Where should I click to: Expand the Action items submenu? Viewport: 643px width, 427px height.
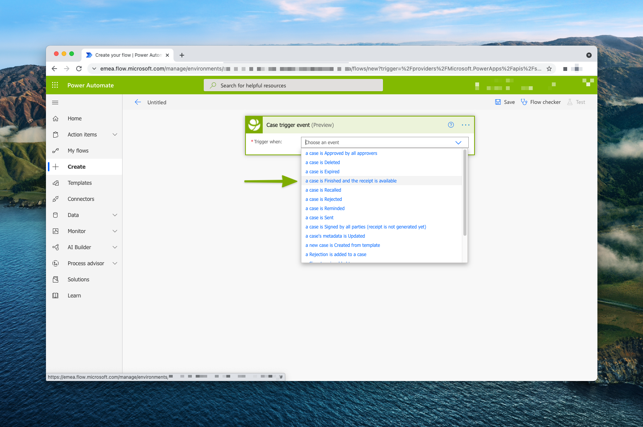(115, 135)
